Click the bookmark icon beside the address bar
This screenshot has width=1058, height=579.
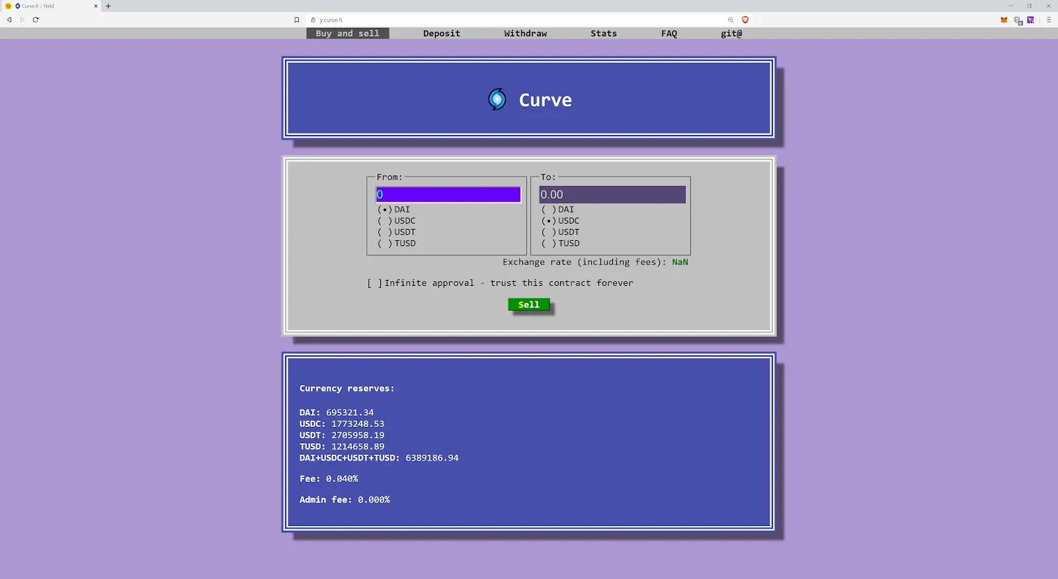[297, 20]
